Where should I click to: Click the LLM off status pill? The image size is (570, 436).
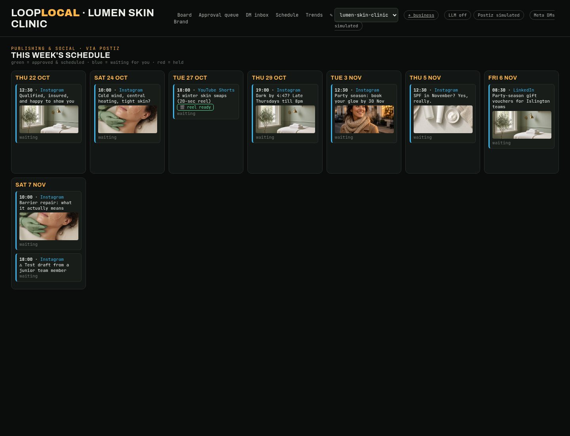(458, 15)
